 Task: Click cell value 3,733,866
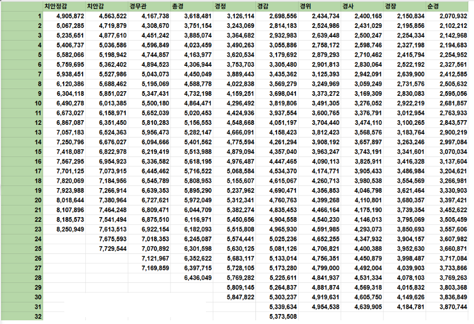pyautogui.click(x=453, y=268)
